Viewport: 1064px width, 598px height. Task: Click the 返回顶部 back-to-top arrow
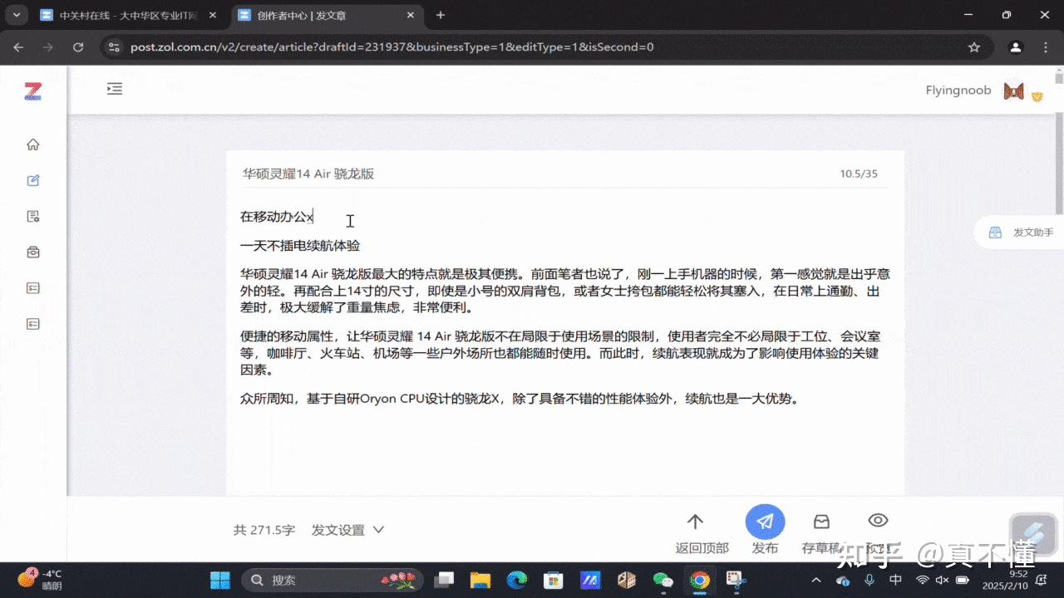pyautogui.click(x=702, y=532)
